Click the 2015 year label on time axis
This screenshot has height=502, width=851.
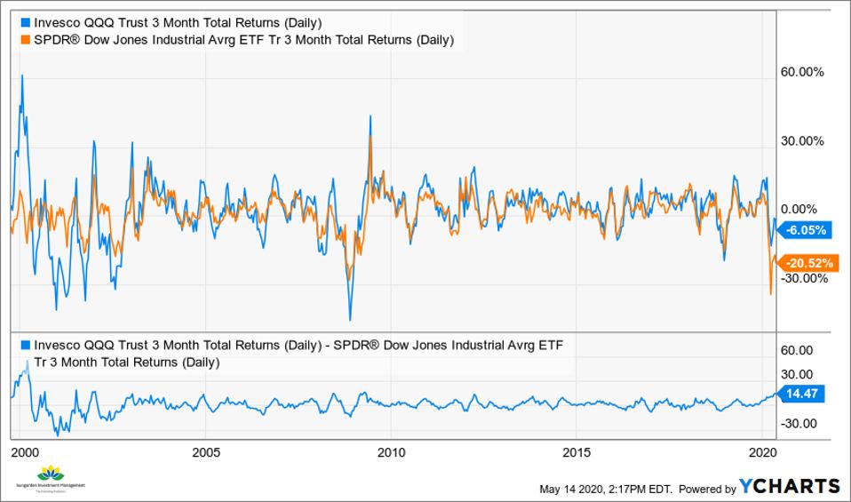(577, 452)
